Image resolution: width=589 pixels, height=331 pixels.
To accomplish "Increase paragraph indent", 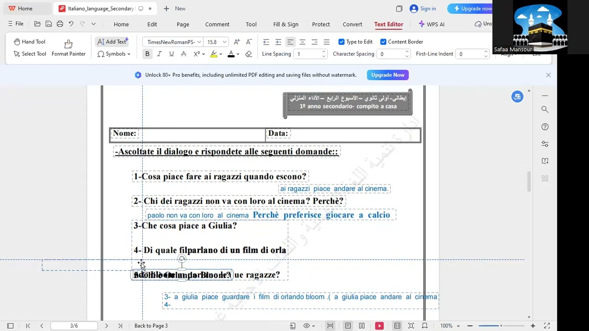I will (278, 42).
